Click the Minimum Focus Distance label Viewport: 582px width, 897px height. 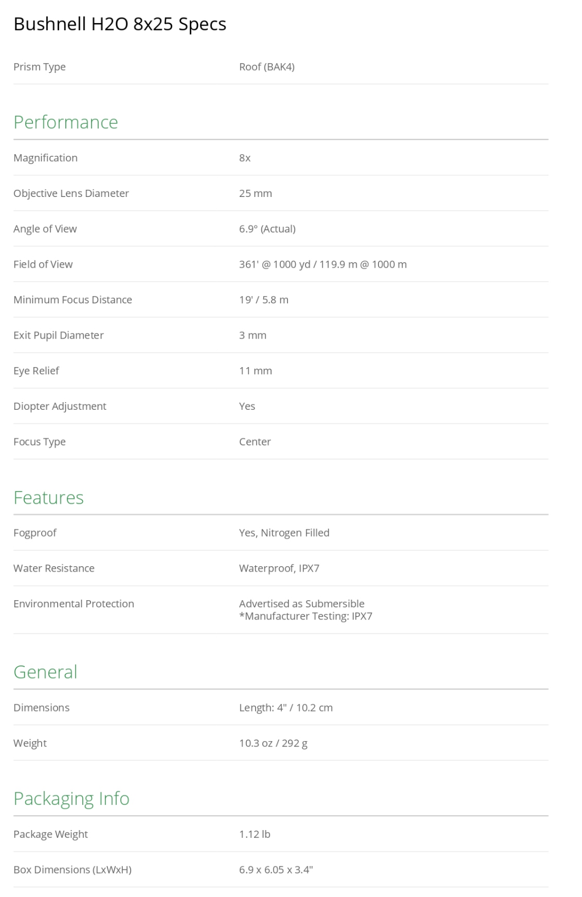pos(72,300)
